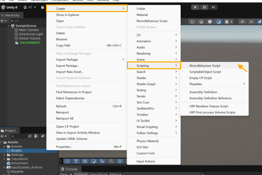
Task: Expand the Settings folder arrow
Action: 4,155
